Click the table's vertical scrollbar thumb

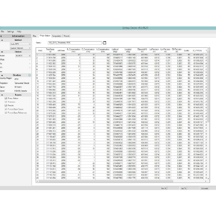pyautogui.click(x=208, y=86)
